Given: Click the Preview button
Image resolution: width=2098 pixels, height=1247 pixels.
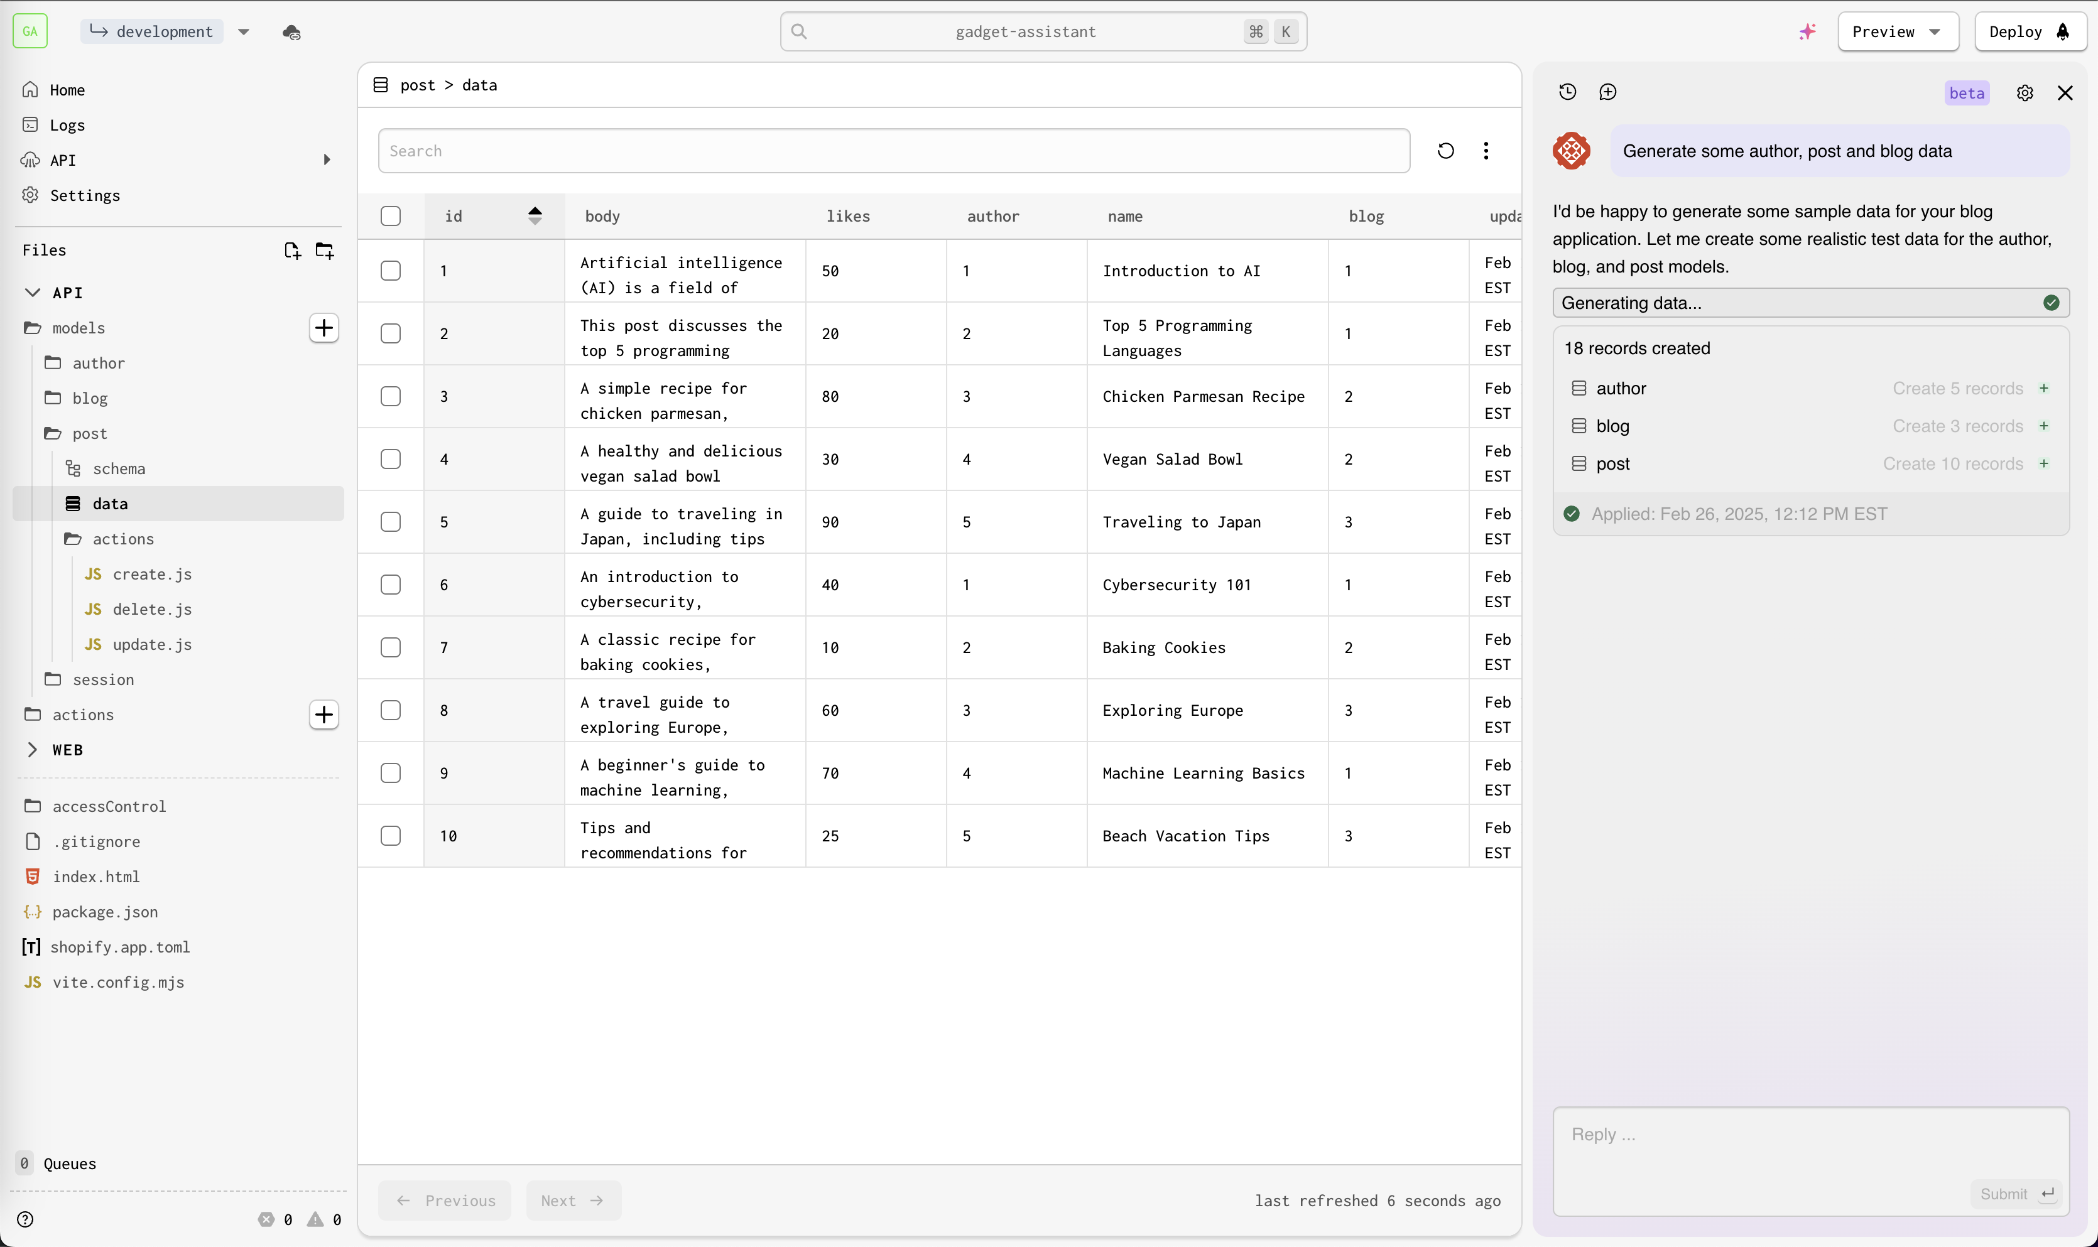Looking at the screenshot, I should [x=1898, y=31].
